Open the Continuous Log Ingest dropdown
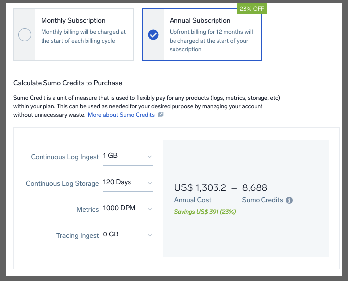Viewport: 348px width, 281px height. click(128, 157)
